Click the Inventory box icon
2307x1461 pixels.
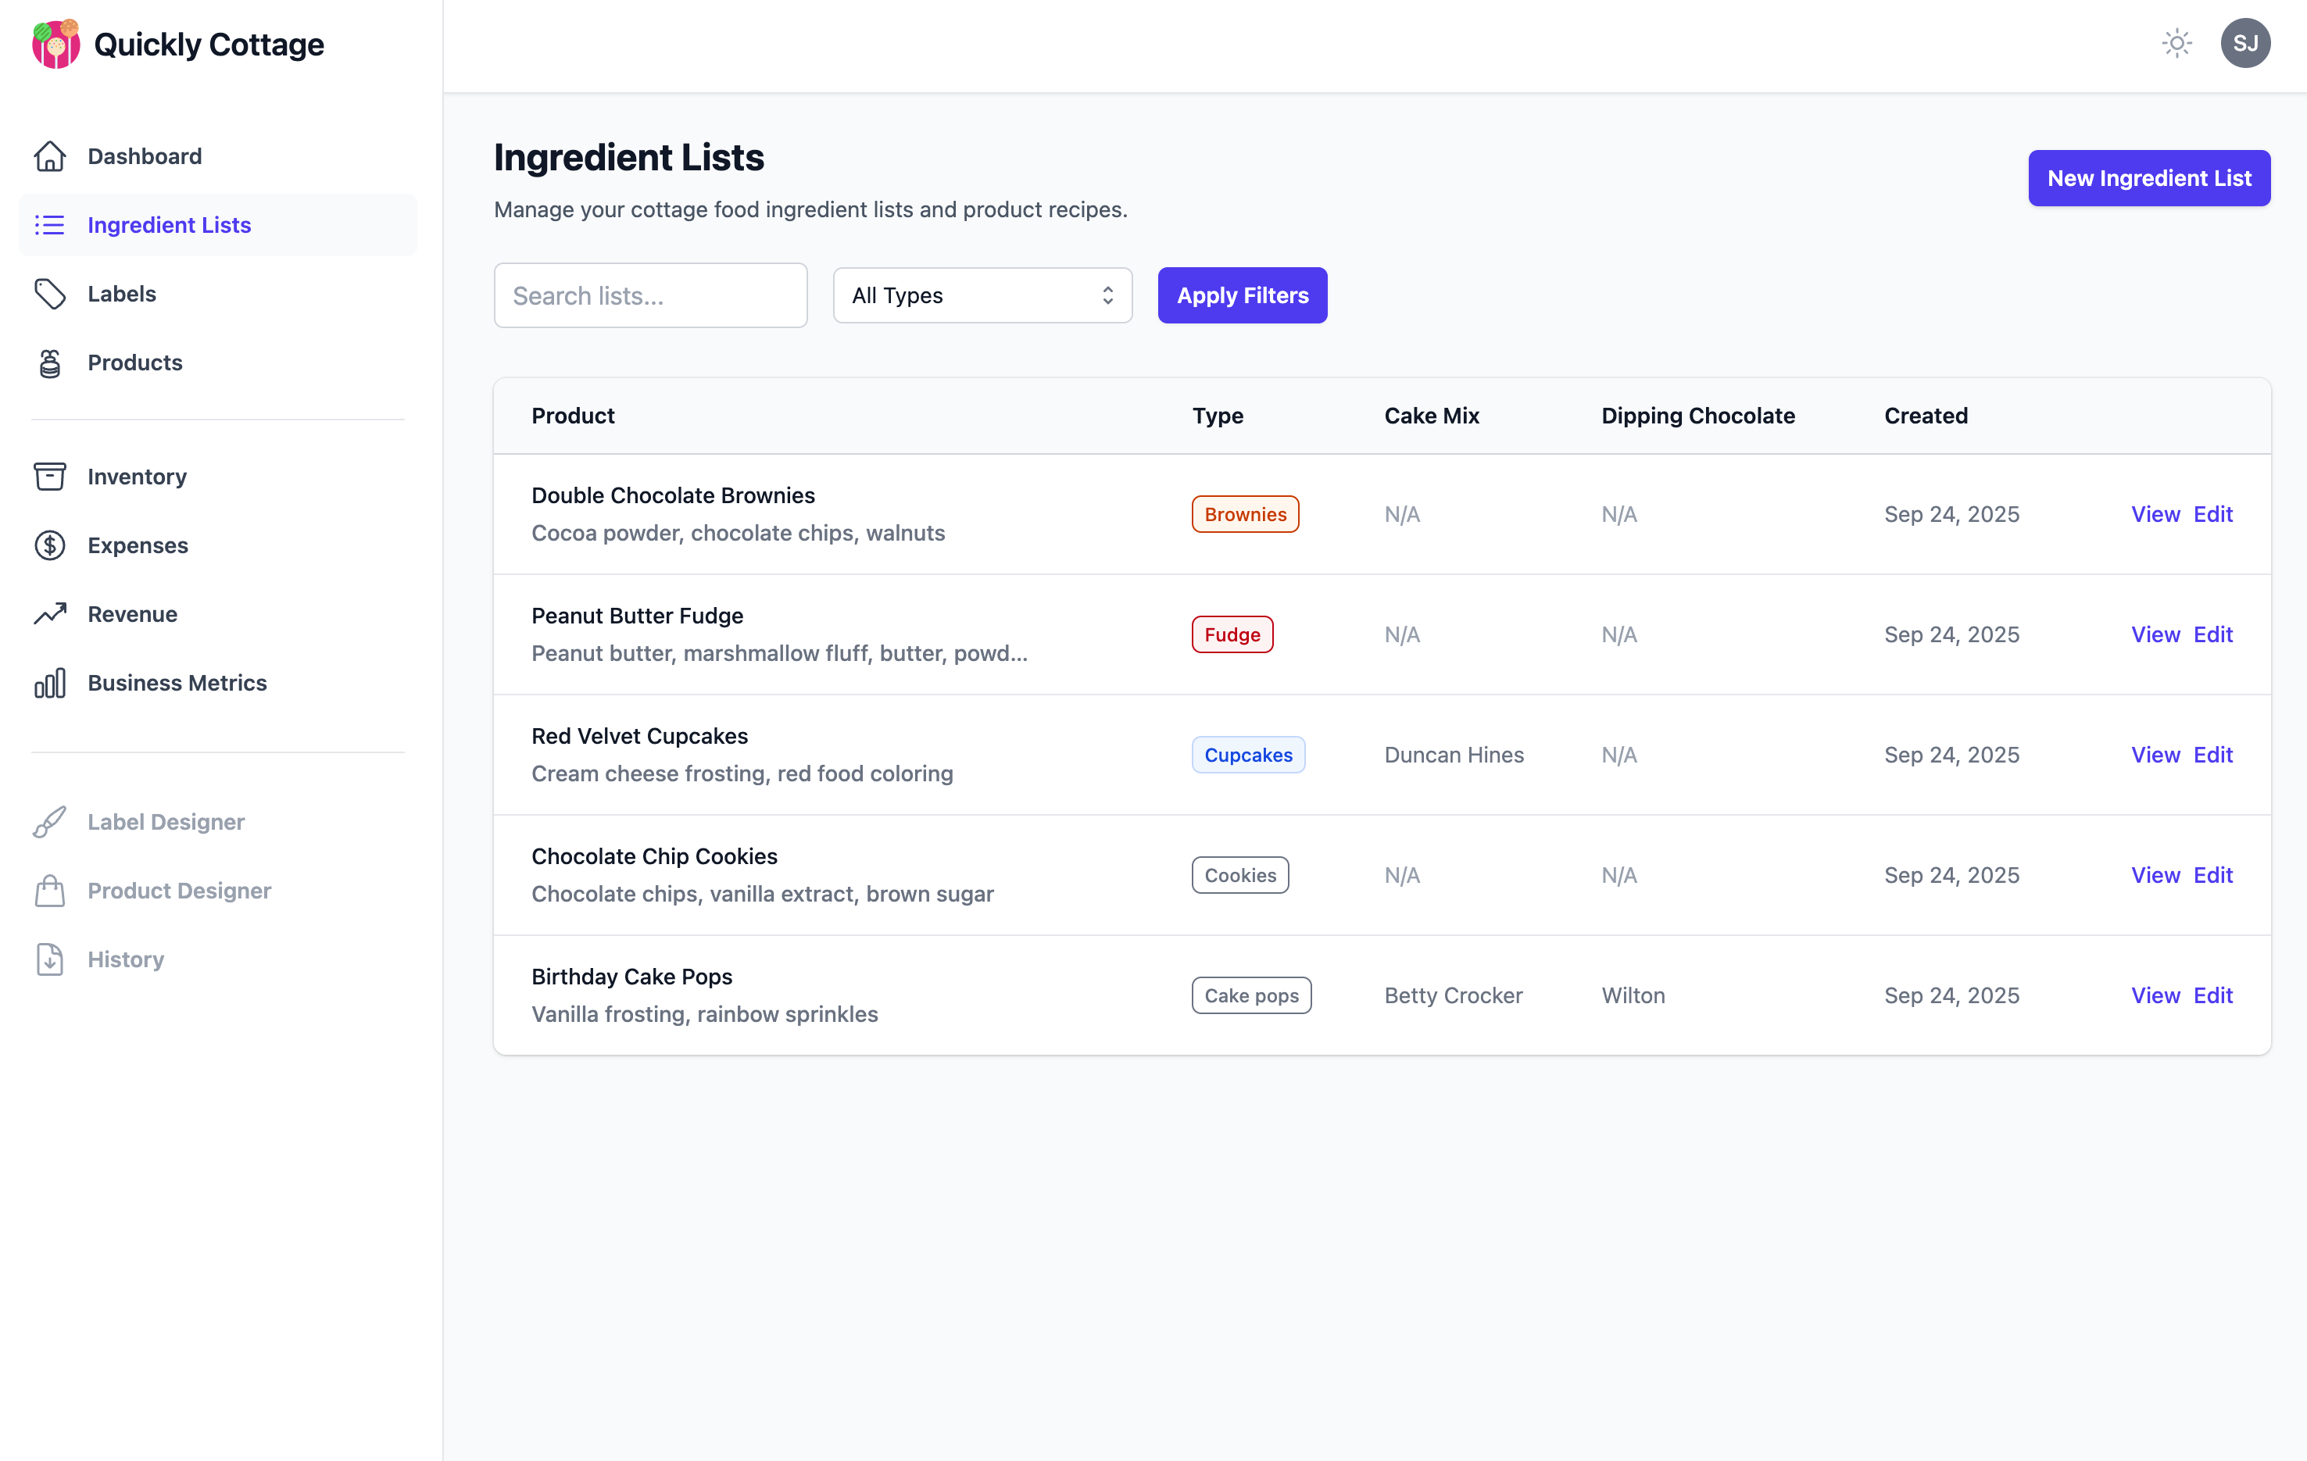tap(50, 476)
